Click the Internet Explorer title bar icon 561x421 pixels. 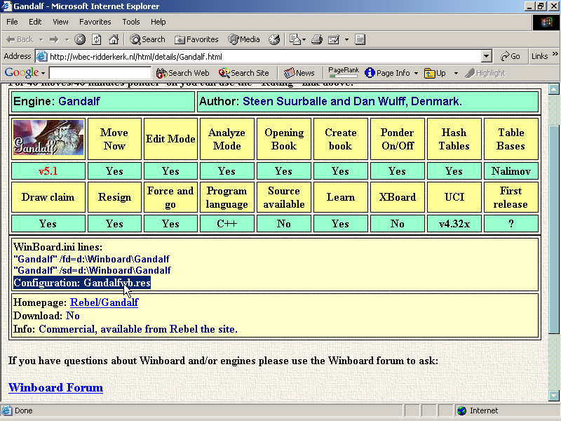click(x=6, y=6)
